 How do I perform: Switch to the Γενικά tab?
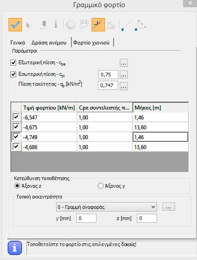pyautogui.click(x=18, y=43)
